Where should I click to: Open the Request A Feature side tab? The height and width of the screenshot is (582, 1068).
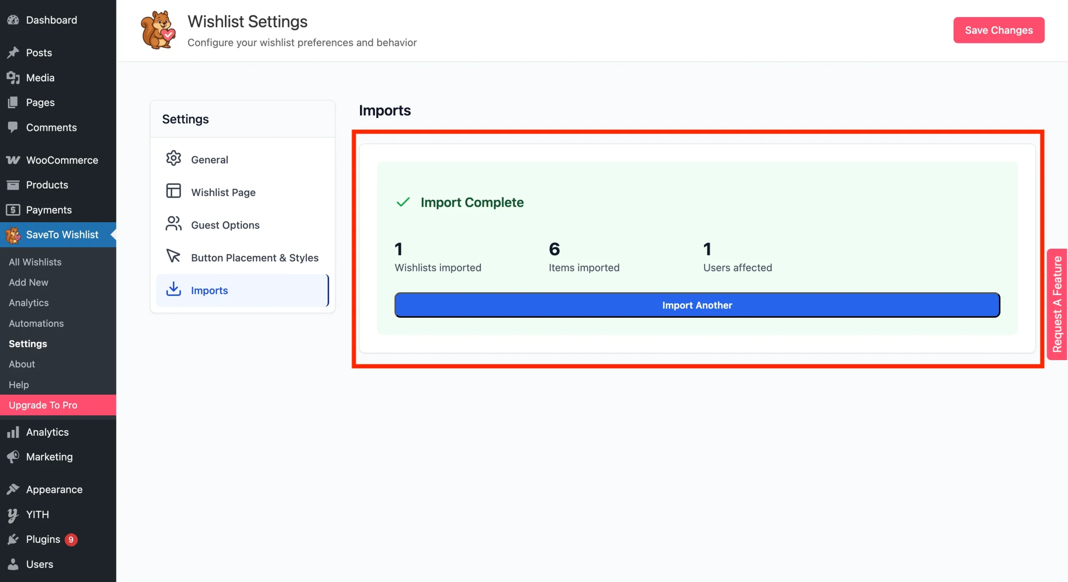coord(1057,304)
